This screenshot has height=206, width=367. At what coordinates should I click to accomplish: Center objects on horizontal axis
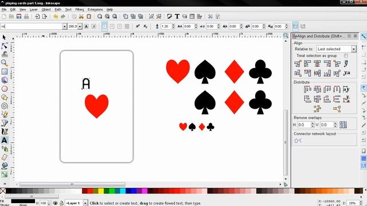pos(317,73)
